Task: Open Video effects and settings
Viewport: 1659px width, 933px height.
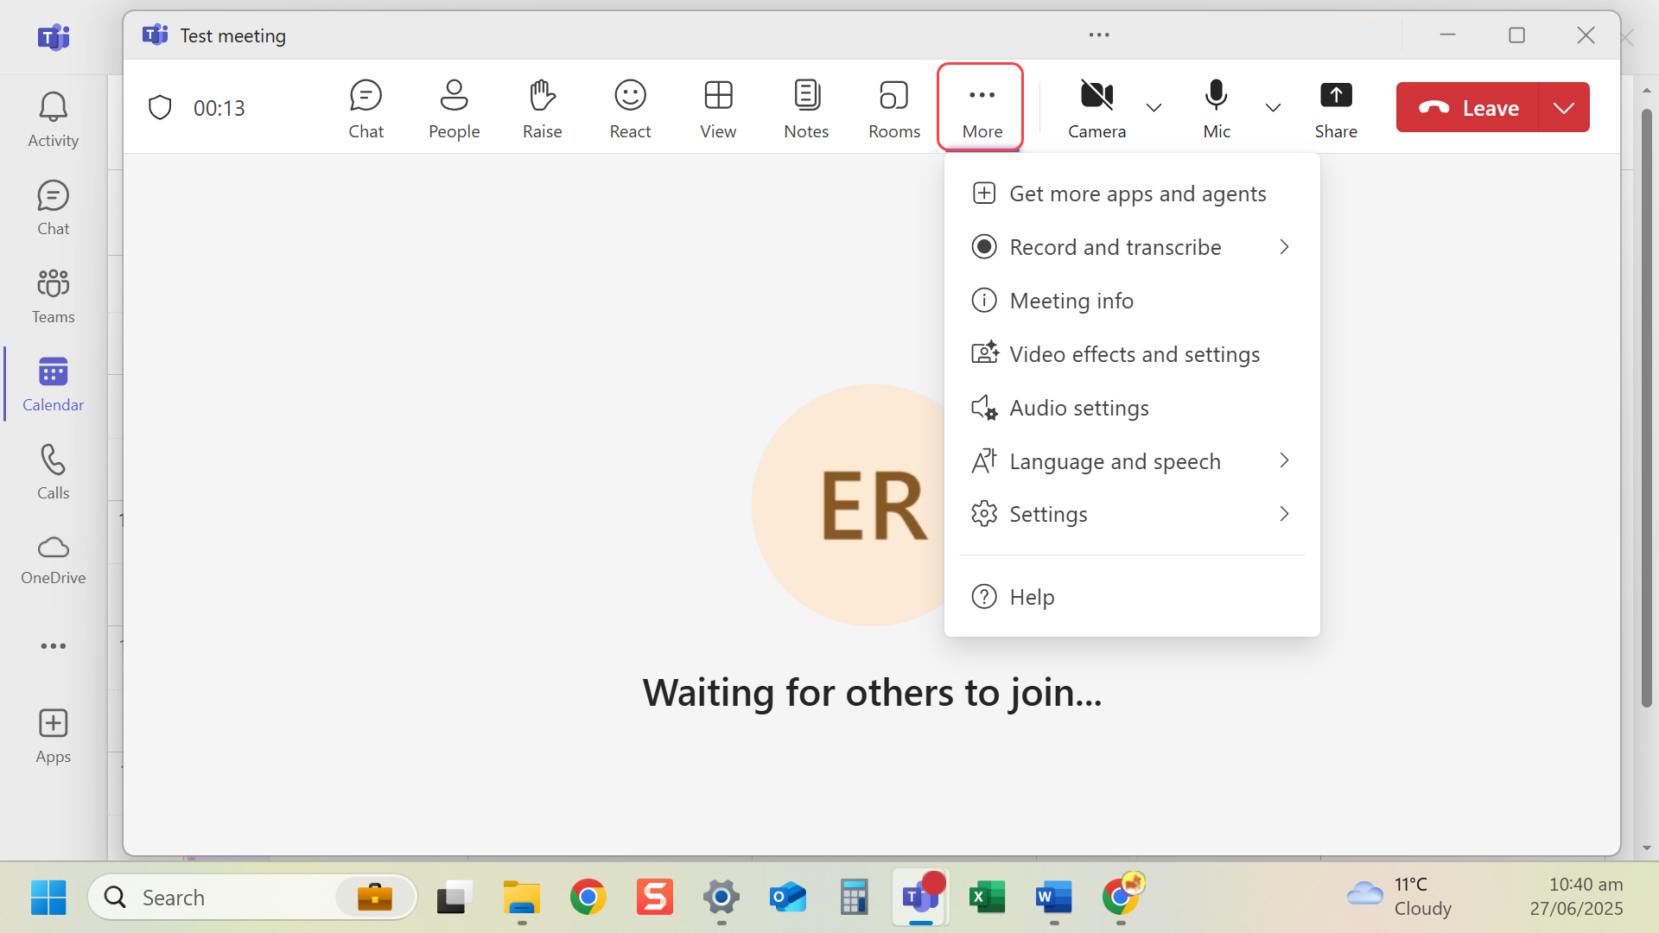Action: (1132, 354)
